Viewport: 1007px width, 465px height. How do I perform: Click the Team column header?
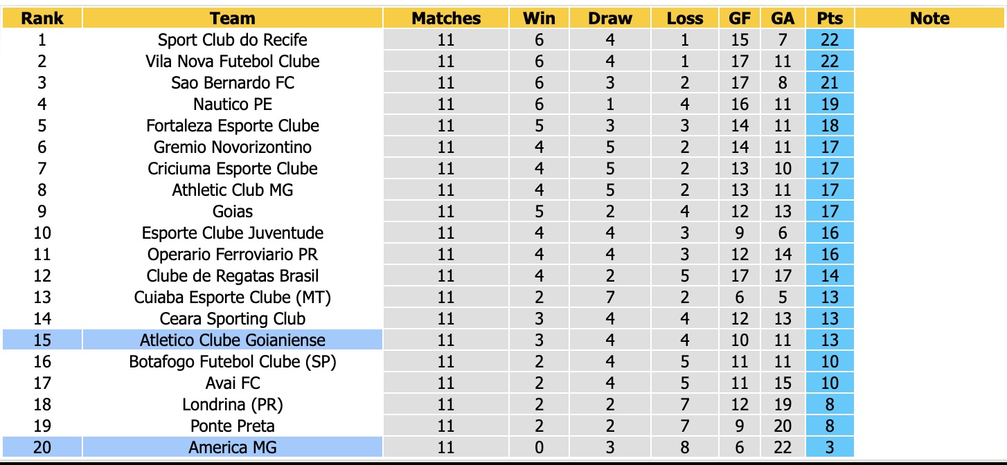[233, 19]
